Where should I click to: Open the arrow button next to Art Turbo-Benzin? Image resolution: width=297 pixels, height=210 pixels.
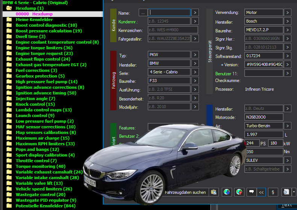tap(288, 126)
